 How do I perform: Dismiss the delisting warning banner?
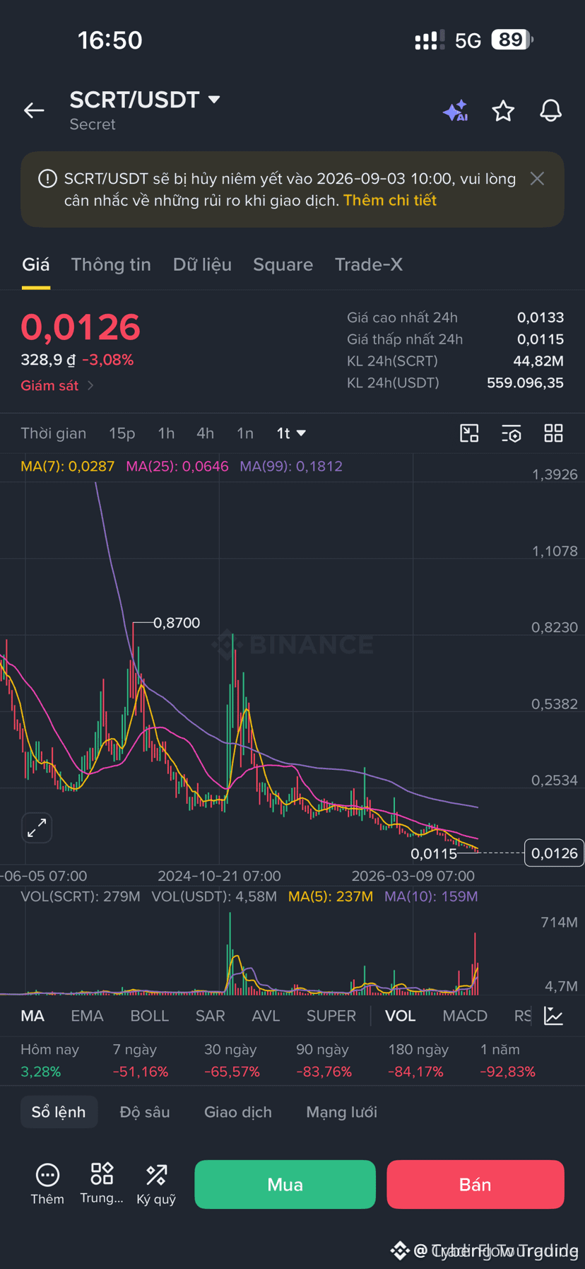click(537, 178)
